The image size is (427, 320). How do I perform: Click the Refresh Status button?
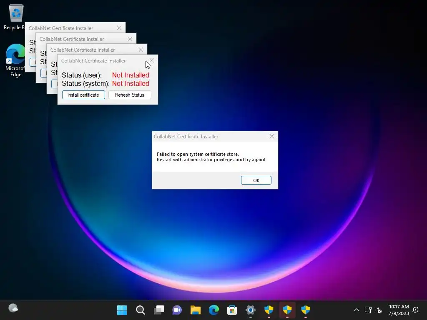point(130,95)
